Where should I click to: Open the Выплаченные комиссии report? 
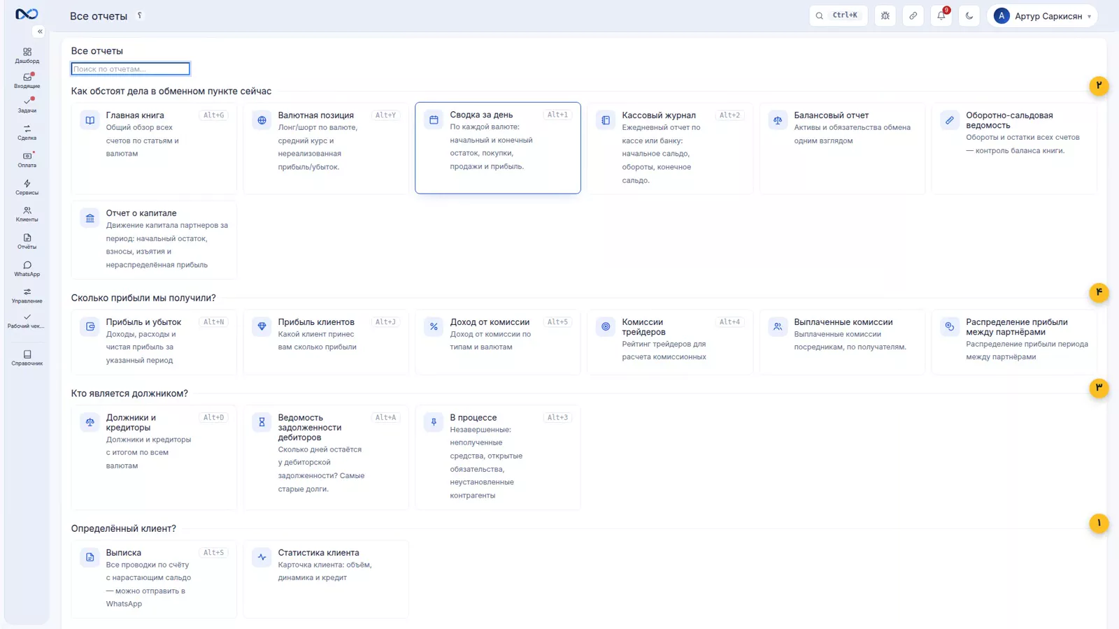point(842,342)
